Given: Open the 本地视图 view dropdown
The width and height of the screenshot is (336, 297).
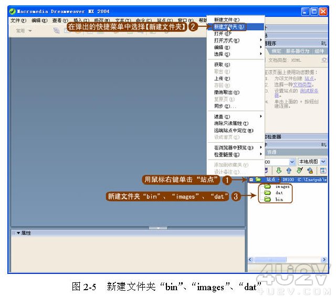Looking at the screenshot, I should [312, 162].
